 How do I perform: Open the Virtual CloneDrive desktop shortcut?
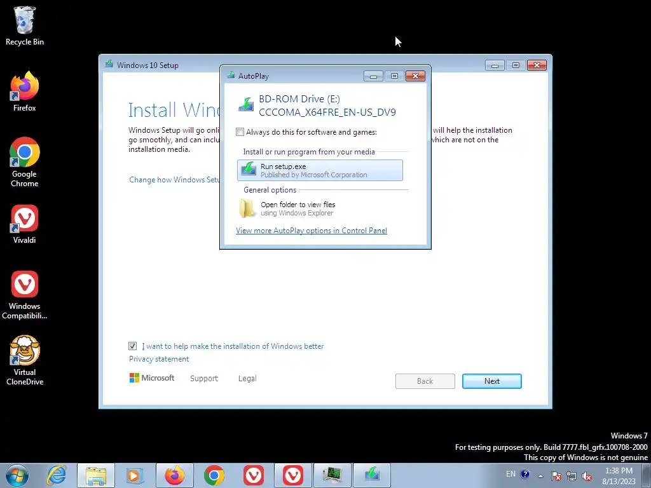25,360
